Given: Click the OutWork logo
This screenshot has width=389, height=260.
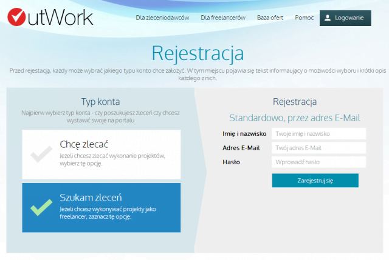Looking at the screenshot, I should (x=50, y=18).
